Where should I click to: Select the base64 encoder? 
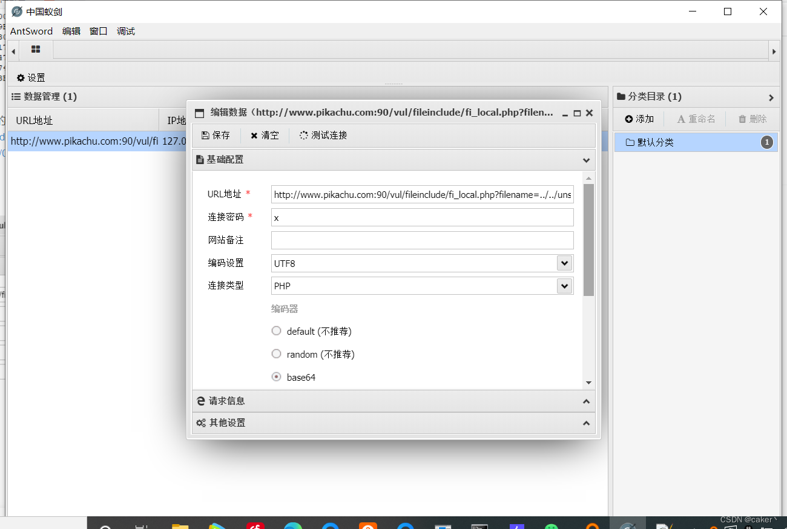click(x=277, y=377)
